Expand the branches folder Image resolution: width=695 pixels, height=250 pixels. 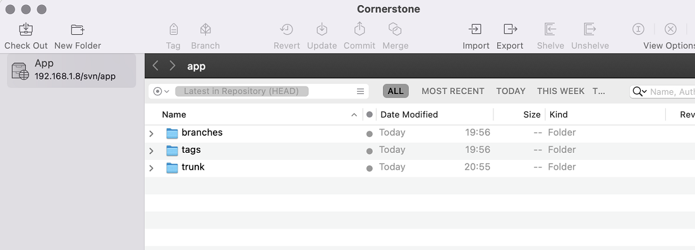click(152, 133)
